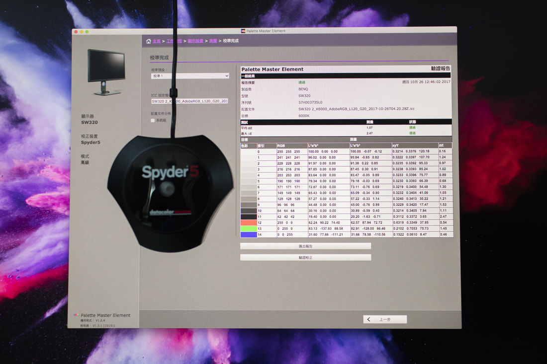Click the 高級 mode value in the sidebar
The height and width of the screenshot is (364, 547).
[85, 162]
